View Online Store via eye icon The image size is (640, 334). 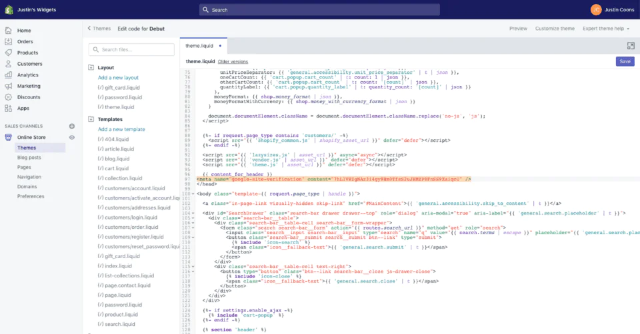coord(72,137)
